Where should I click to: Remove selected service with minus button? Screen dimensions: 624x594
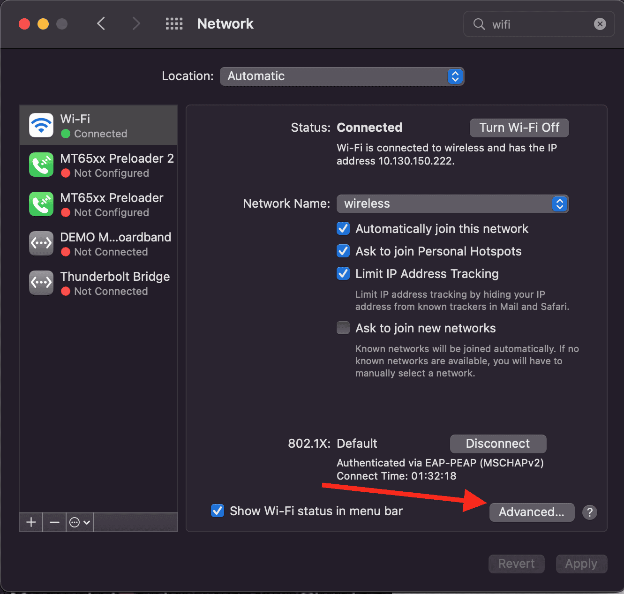[x=54, y=522]
